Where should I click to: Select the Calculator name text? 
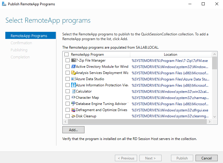(84, 91)
